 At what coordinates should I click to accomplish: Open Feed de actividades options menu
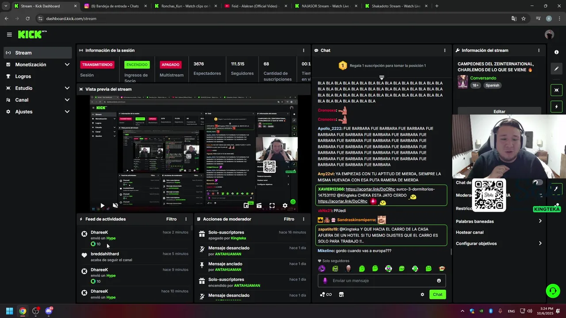coord(186,219)
